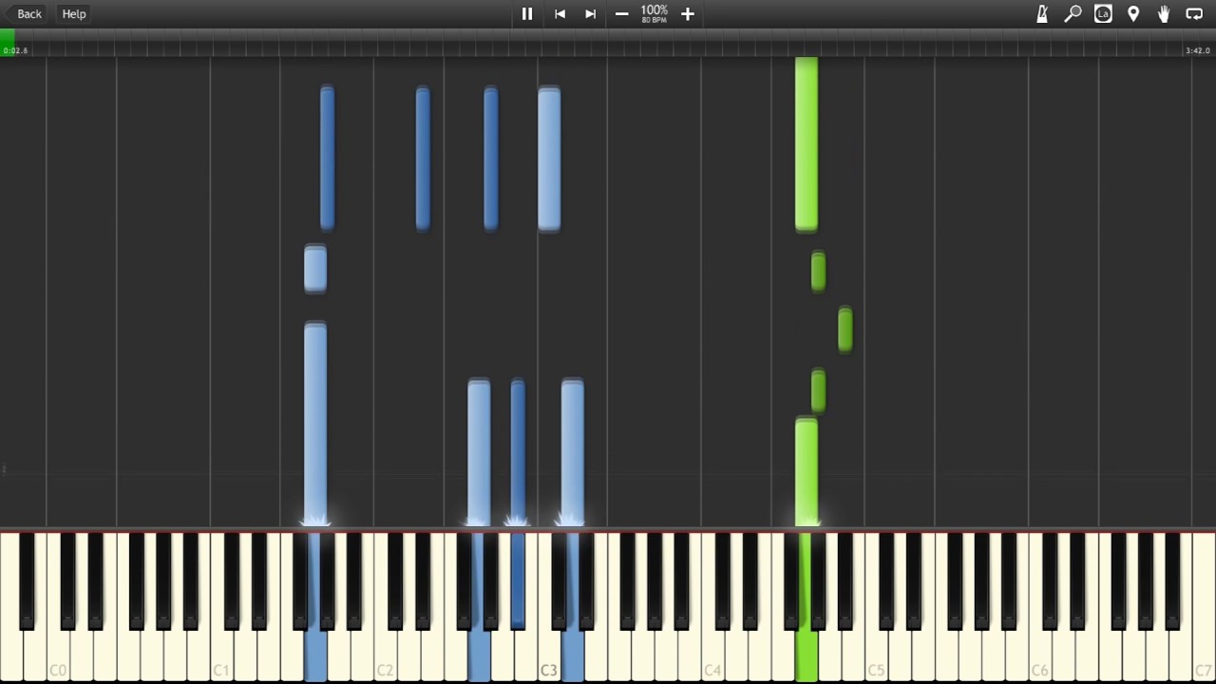Decrease tempo with the minus button
This screenshot has height=684, width=1216.
point(621,13)
